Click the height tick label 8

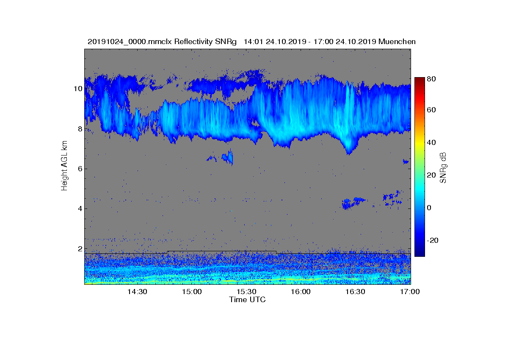pyautogui.click(x=80, y=128)
